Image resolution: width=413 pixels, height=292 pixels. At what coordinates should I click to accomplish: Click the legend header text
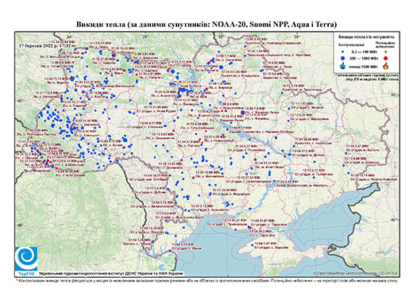(367, 36)
